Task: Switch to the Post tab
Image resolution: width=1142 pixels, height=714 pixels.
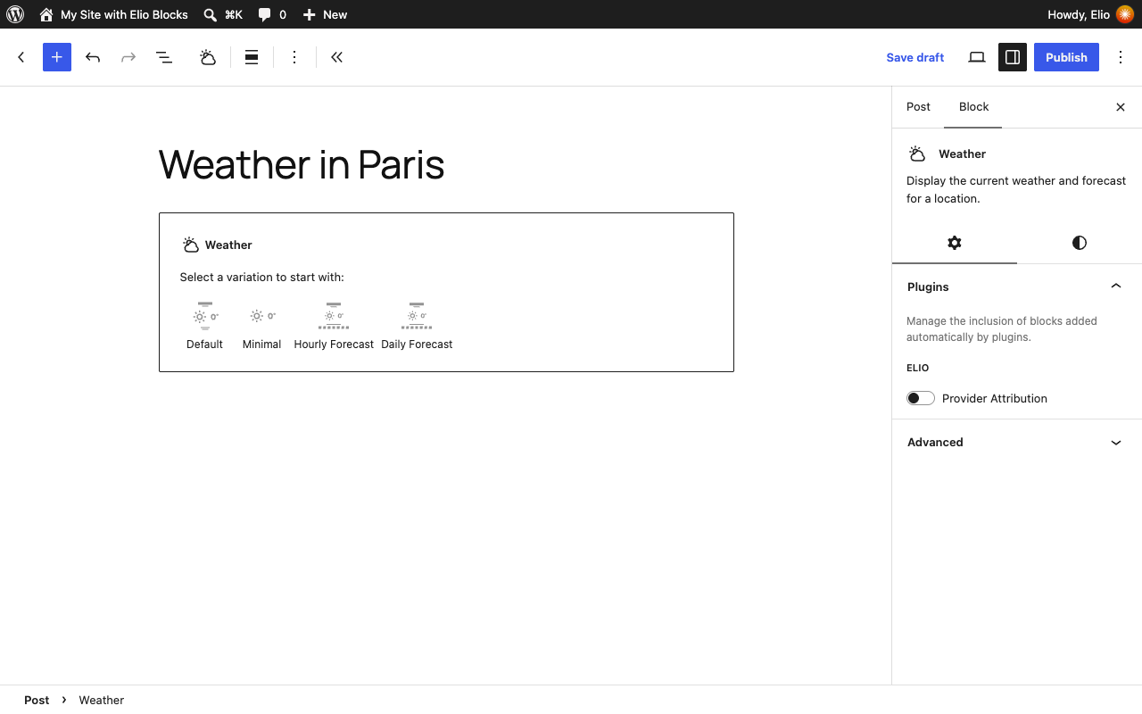Action: 918,107
